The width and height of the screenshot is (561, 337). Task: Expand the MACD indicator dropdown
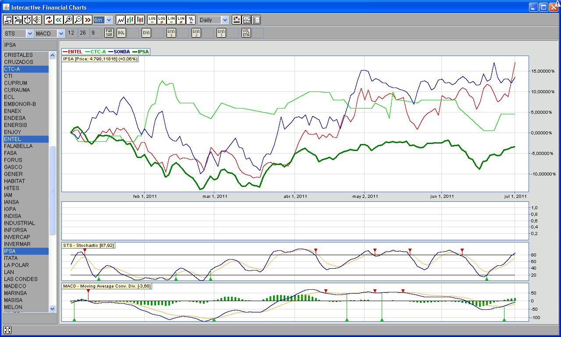pos(61,33)
